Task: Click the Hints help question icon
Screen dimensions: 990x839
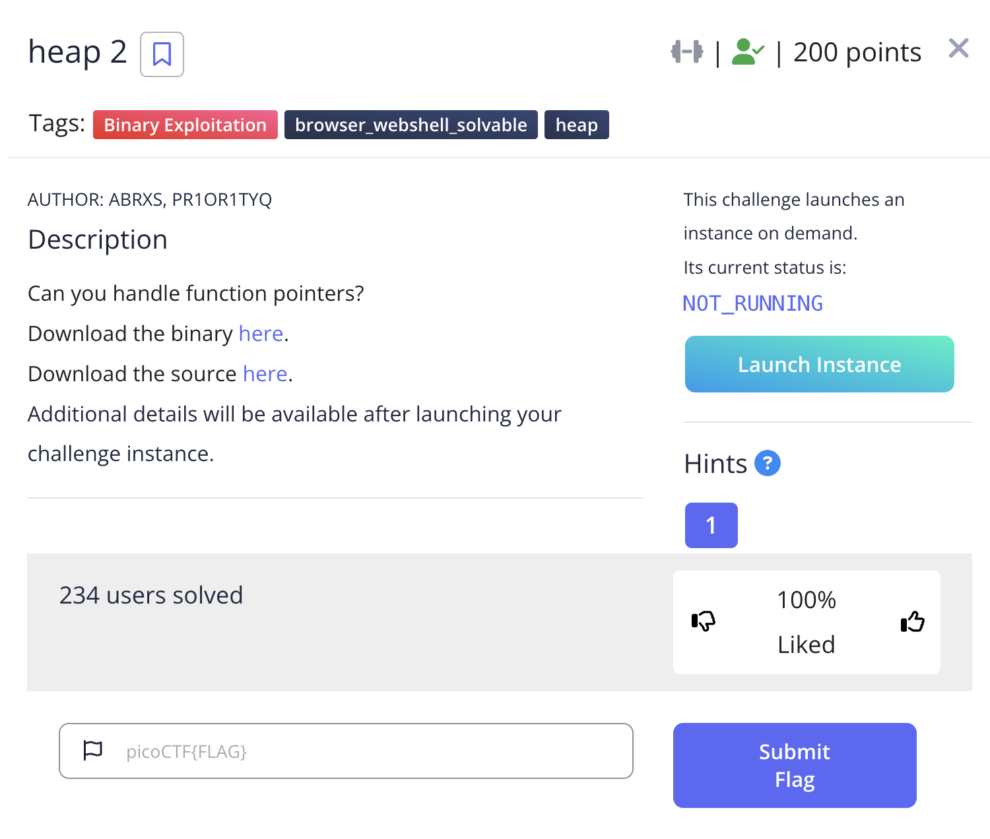Action: [x=767, y=463]
